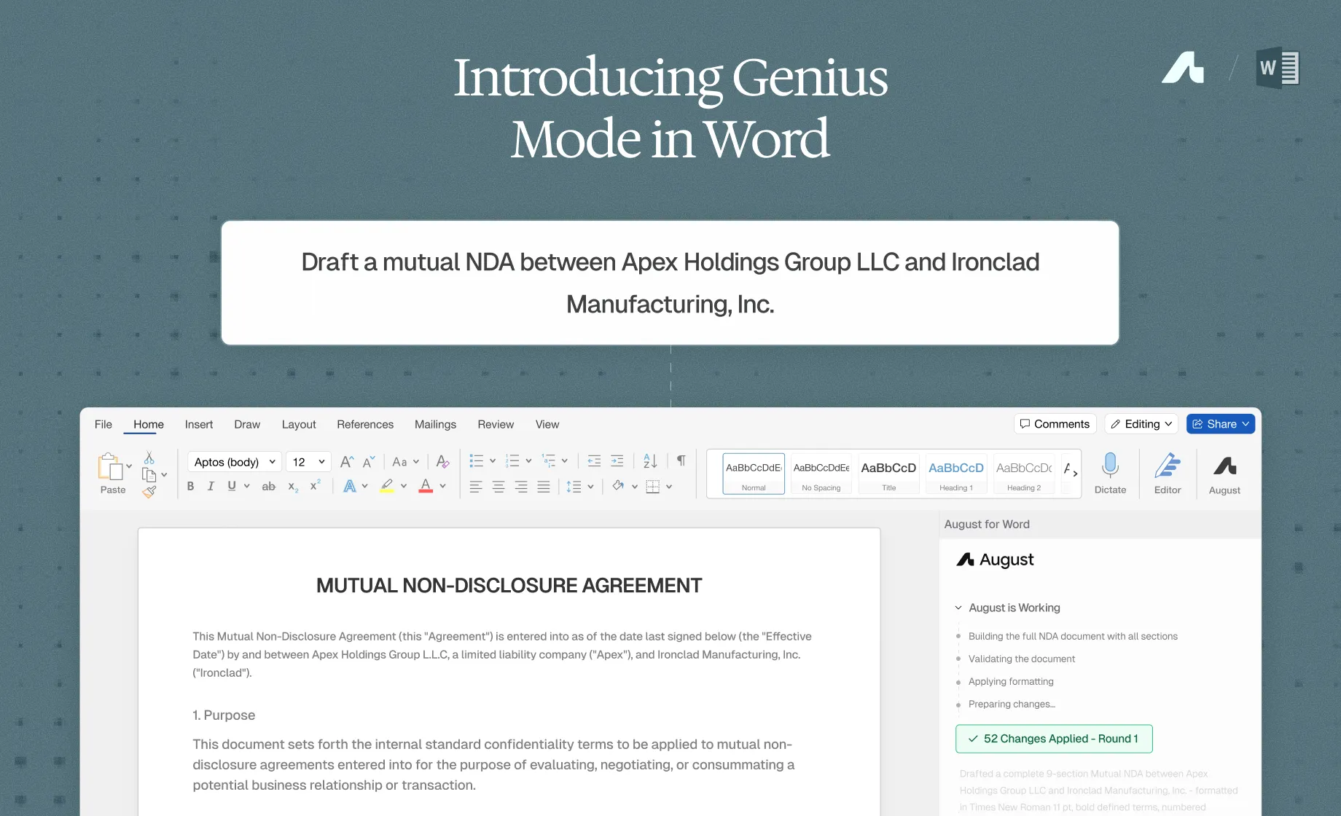Click the Paste clipboard icon
The width and height of the screenshot is (1341, 816).
[110, 466]
